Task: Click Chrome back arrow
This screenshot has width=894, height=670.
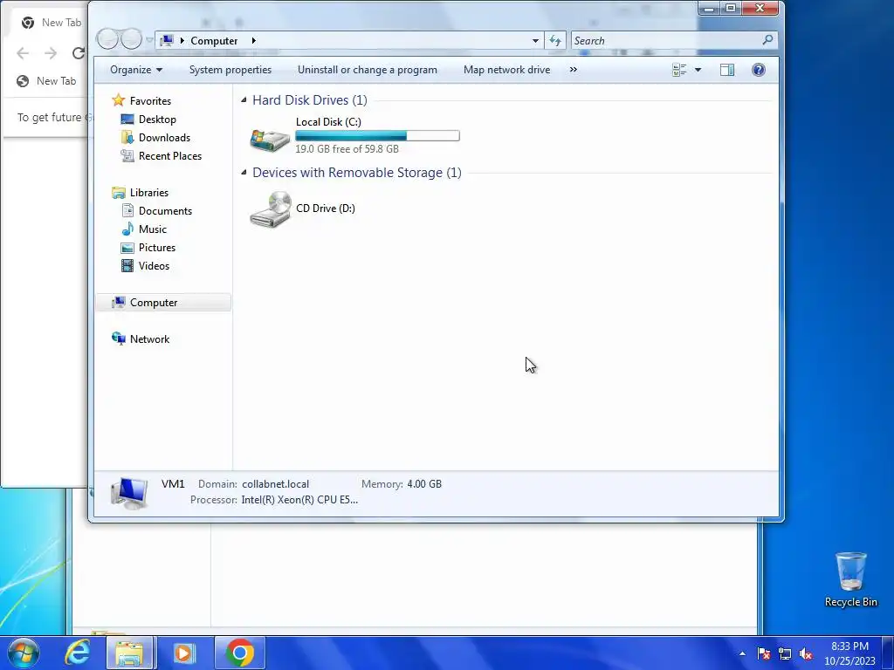Action: 23,53
